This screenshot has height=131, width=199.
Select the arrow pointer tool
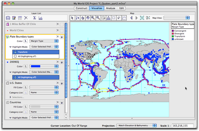click(72, 18)
